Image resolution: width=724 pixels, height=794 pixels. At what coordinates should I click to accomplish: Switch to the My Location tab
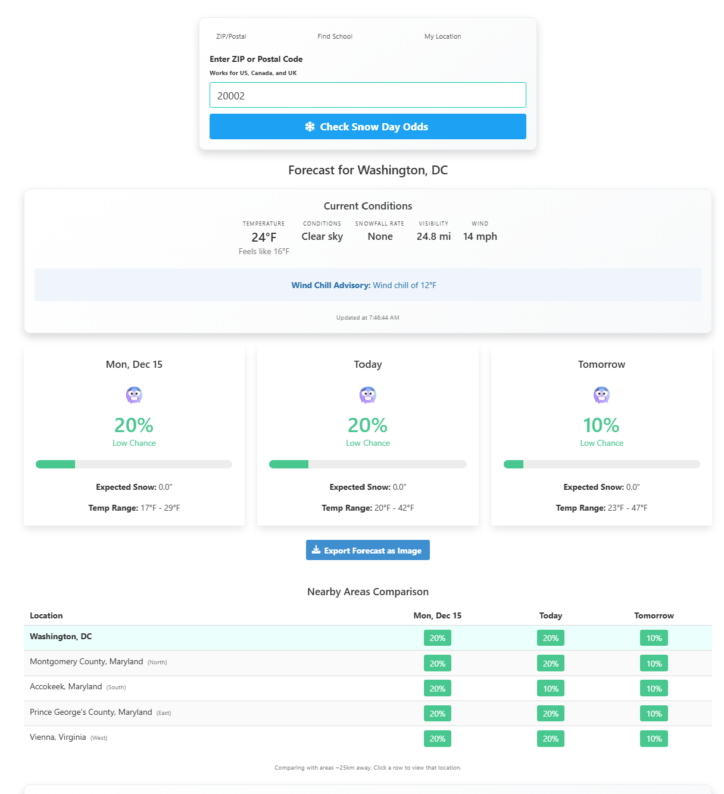[x=442, y=36]
